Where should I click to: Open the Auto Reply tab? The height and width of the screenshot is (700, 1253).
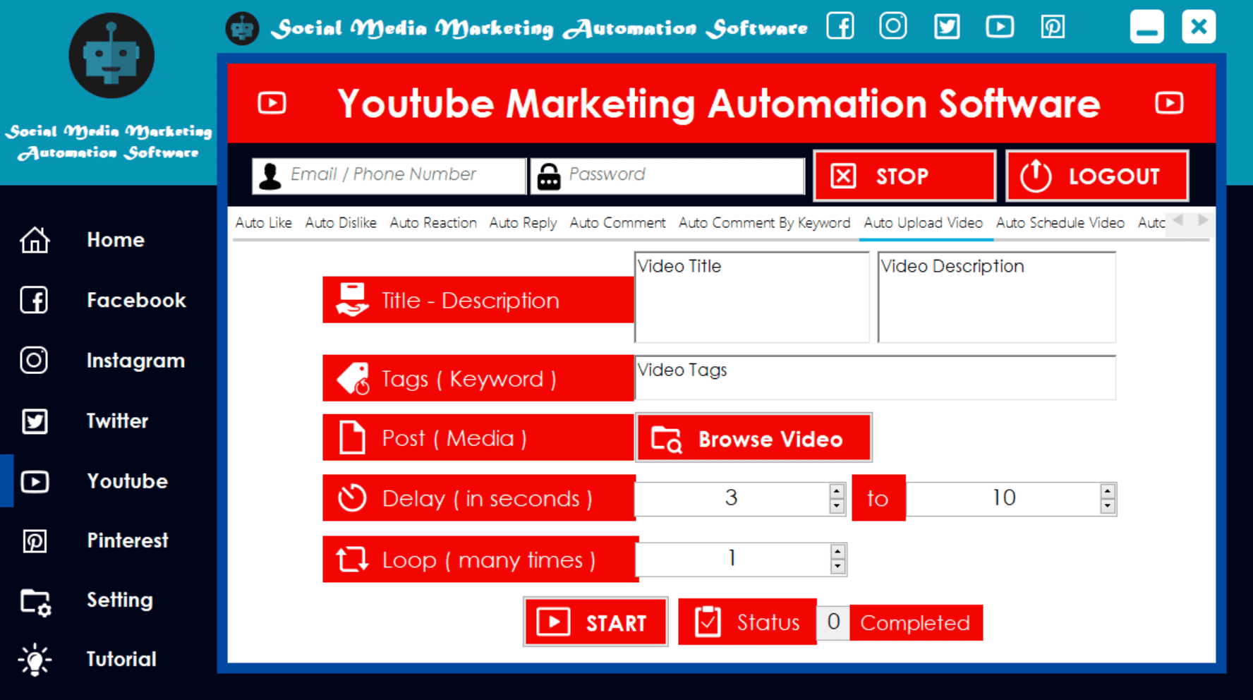click(523, 223)
